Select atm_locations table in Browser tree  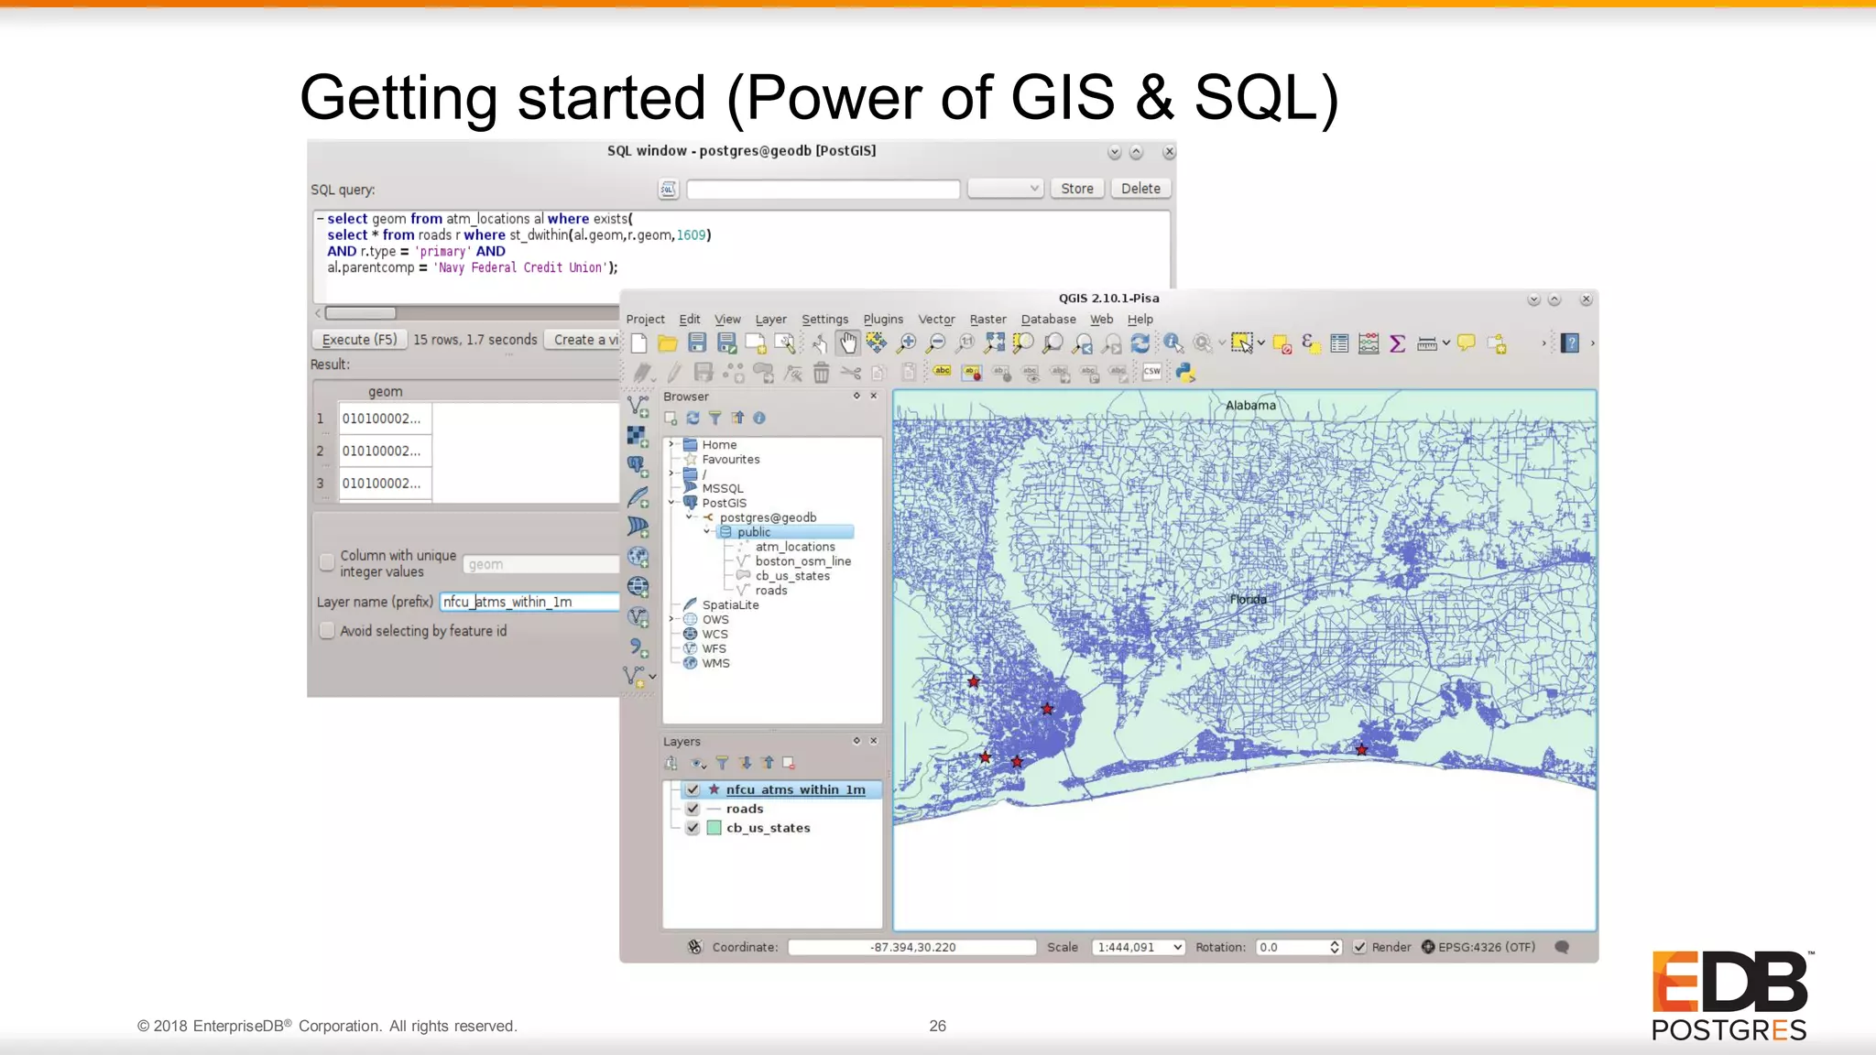point(794,547)
